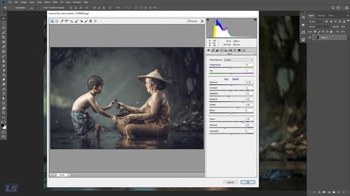Screen dimensions: 350x196
Task: Toggle full screen mode in Camera Raw
Action: coord(202,21)
